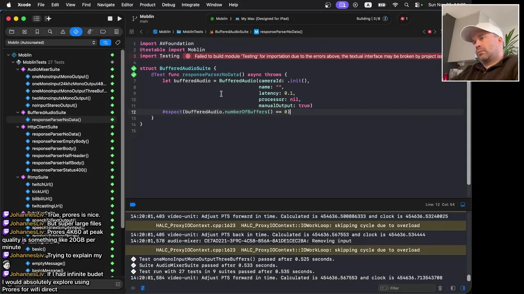Select responseParserStatus400() test

(x=59, y=170)
